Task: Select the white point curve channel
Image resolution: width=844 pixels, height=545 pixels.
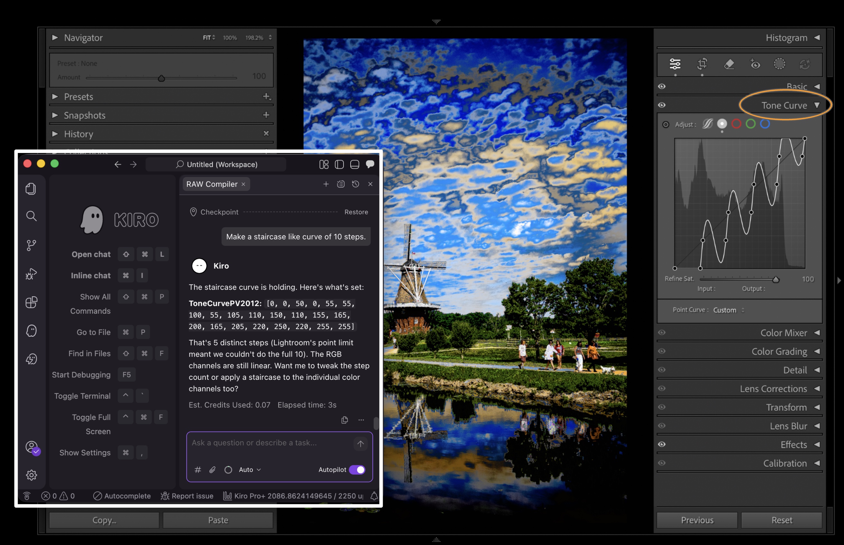Action: 722,123
